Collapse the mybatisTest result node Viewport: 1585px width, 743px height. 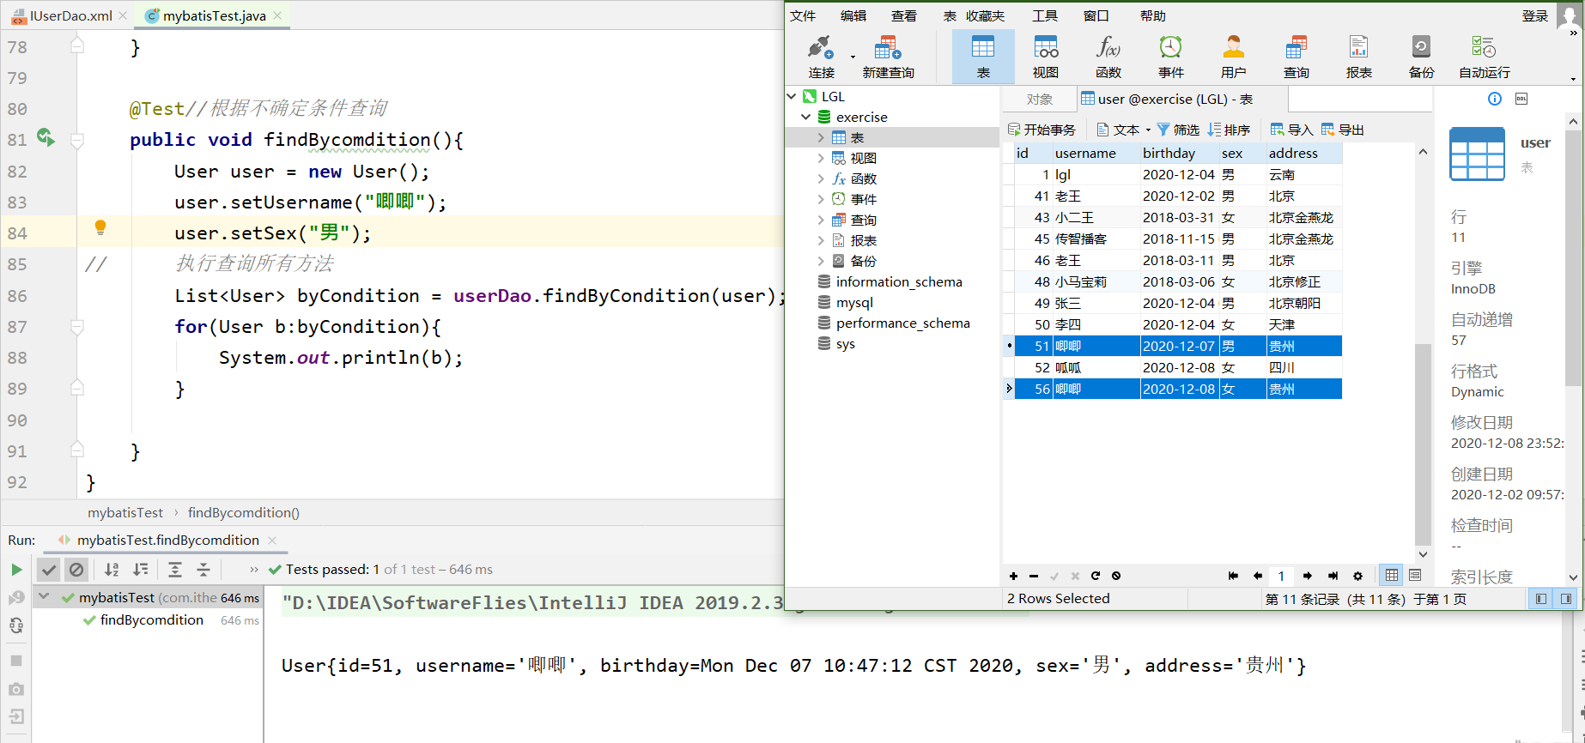[44, 596]
